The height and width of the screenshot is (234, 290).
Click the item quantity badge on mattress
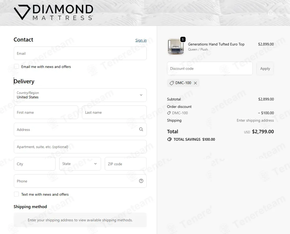coord(183,39)
